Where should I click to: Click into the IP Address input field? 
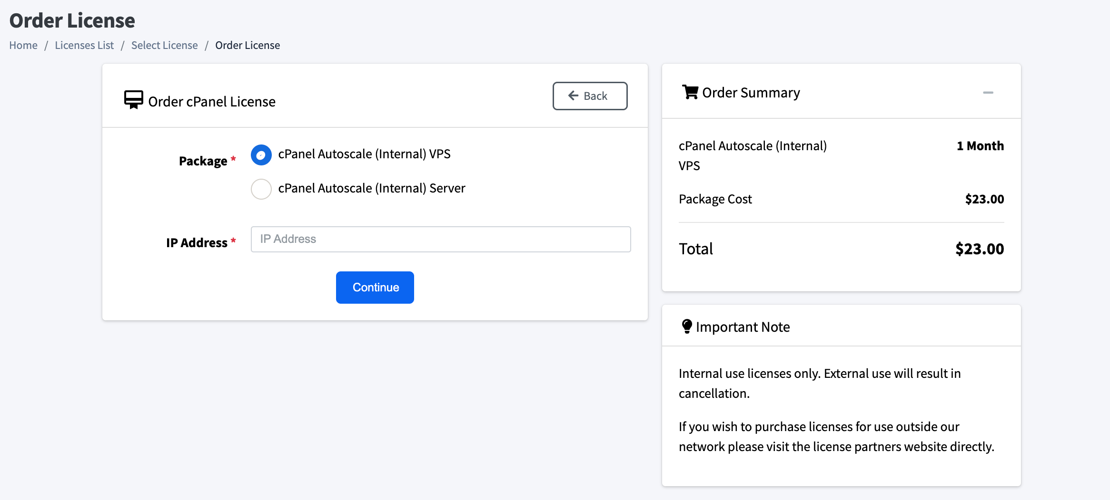[441, 239]
